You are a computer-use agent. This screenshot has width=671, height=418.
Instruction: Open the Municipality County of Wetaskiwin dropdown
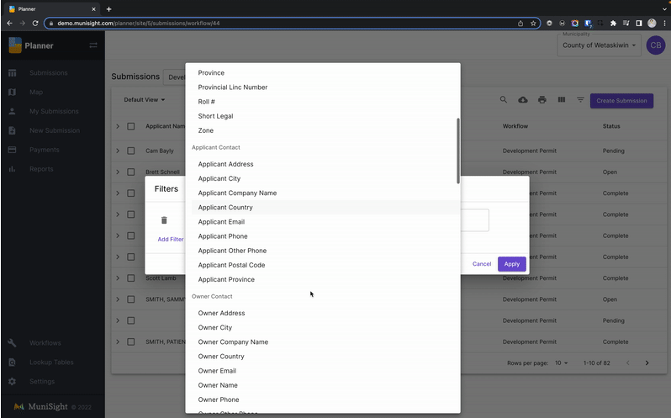click(600, 45)
